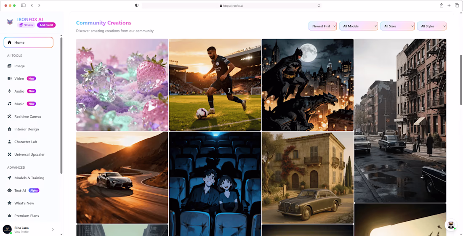Click the Add Credit button
The width and height of the screenshot is (463, 236).
tap(46, 25)
